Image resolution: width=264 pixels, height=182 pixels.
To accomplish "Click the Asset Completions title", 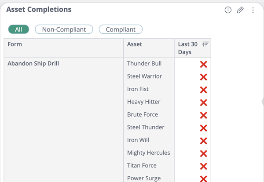I will pyautogui.click(x=39, y=9).
